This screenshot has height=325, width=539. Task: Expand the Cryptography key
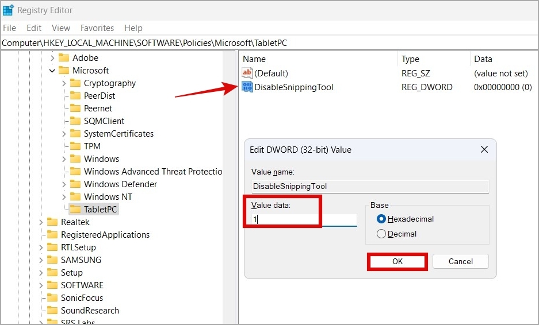(64, 83)
